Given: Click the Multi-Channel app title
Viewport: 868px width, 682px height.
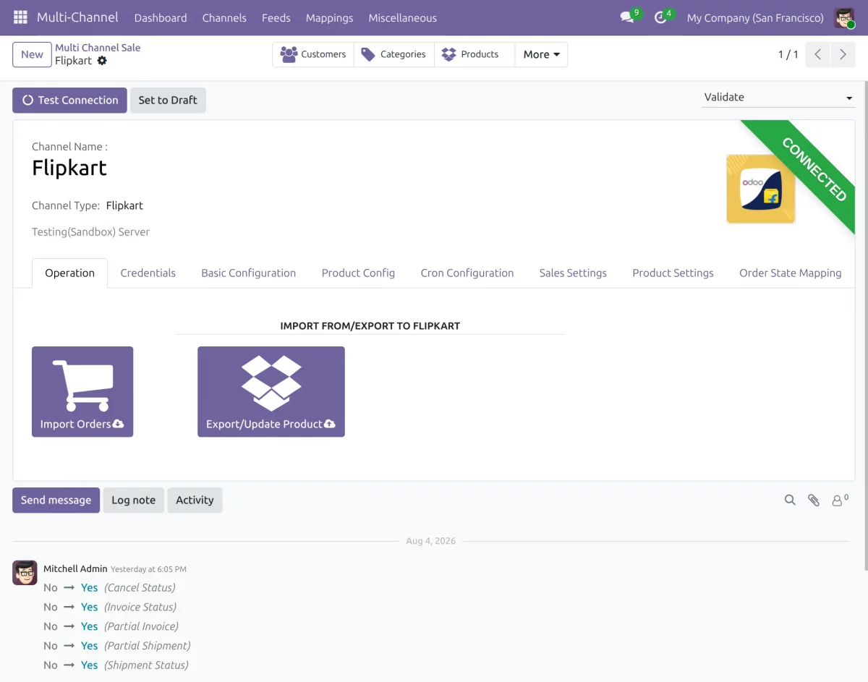Looking at the screenshot, I should pyautogui.click(x=77, y=17).
